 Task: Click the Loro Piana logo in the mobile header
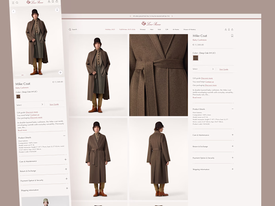(35, 2)
